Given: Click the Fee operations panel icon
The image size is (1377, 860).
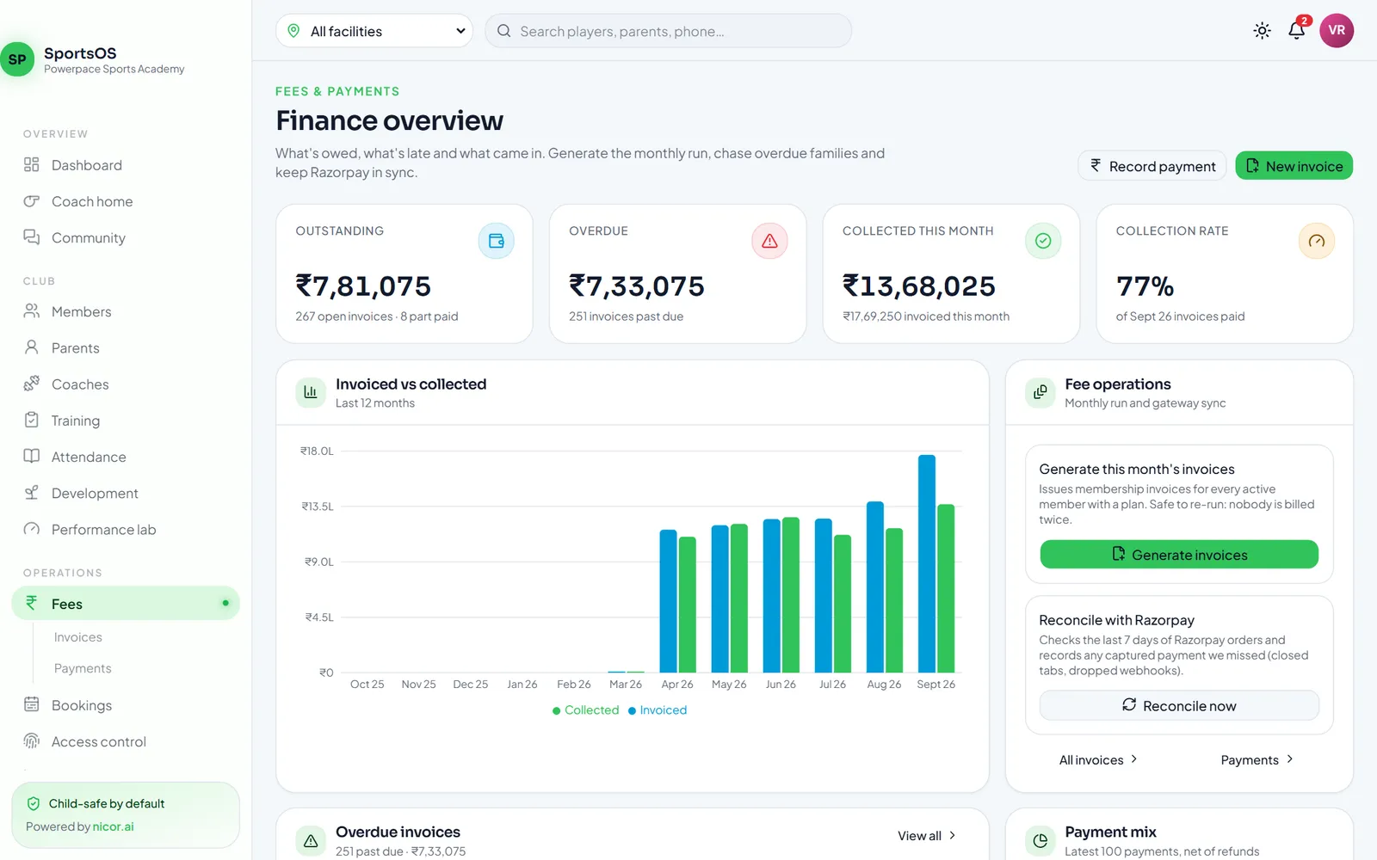Looking at the screenshot, I should point(1040,392).
